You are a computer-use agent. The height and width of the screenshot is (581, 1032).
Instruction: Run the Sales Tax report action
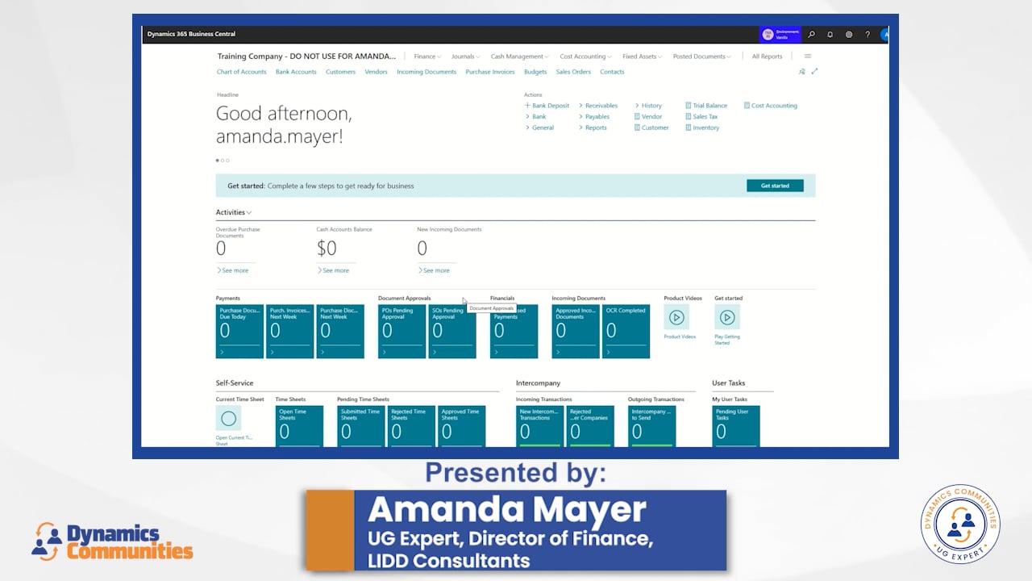pyautogui.click(x=701, y=117)
